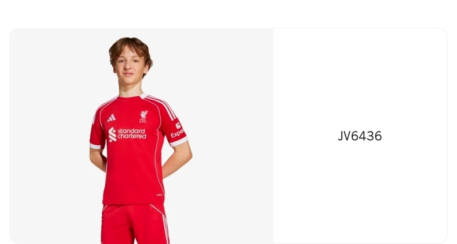Click the Liverpool LFC liver bird crest
The height and width of the screenshot is (244, 457).
(x=143, y=117)
